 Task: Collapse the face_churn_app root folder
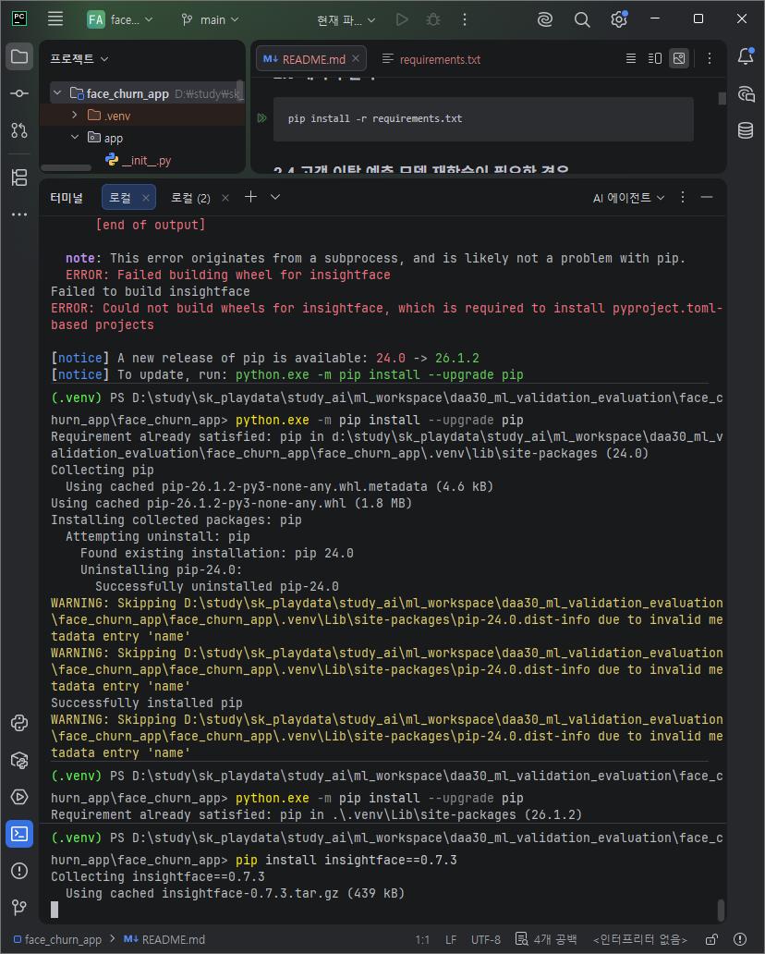[58, 93]
